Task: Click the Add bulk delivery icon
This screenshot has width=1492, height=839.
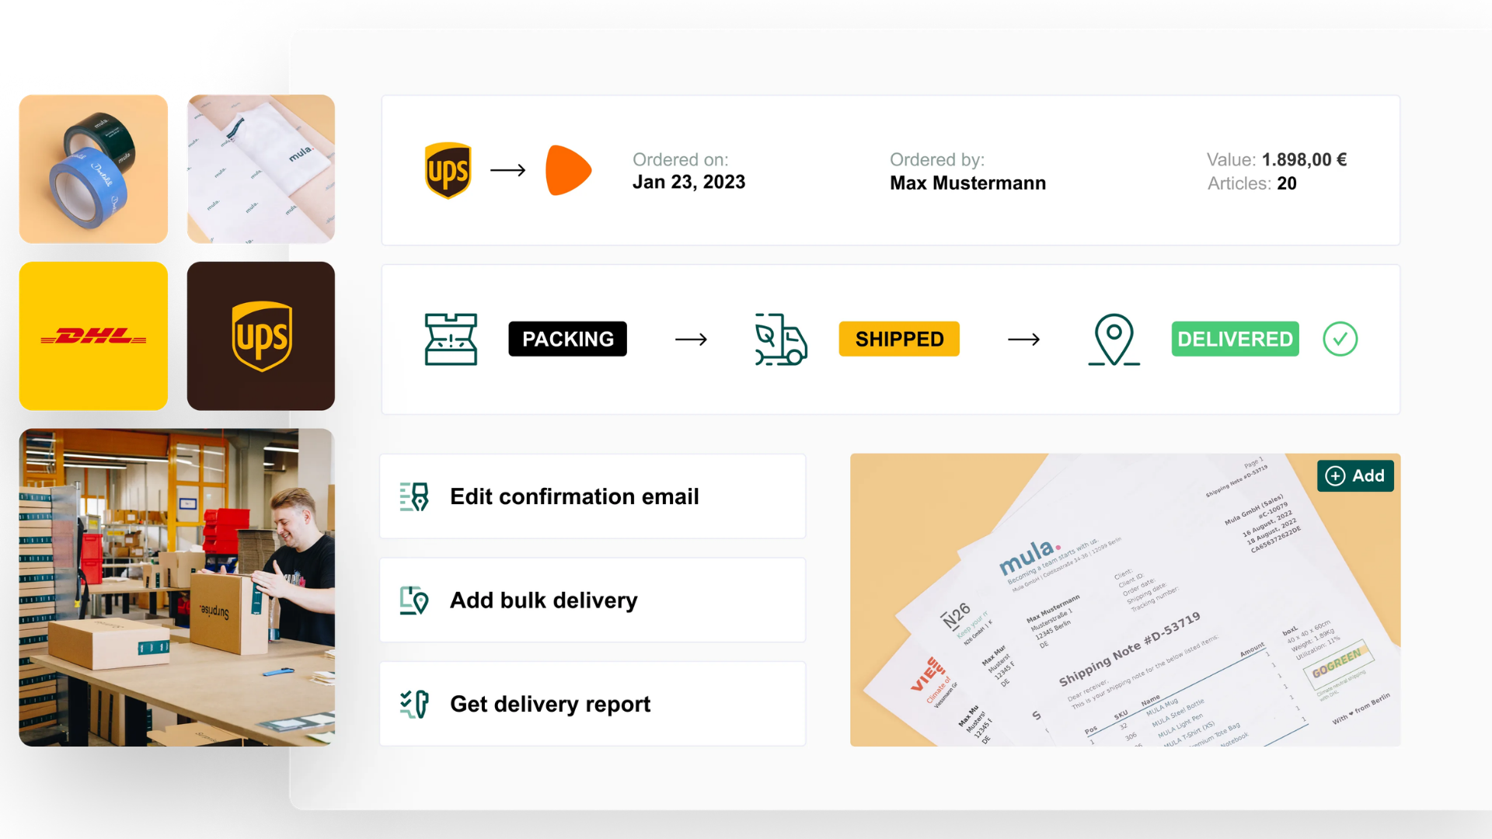Action: click(414, 601)
